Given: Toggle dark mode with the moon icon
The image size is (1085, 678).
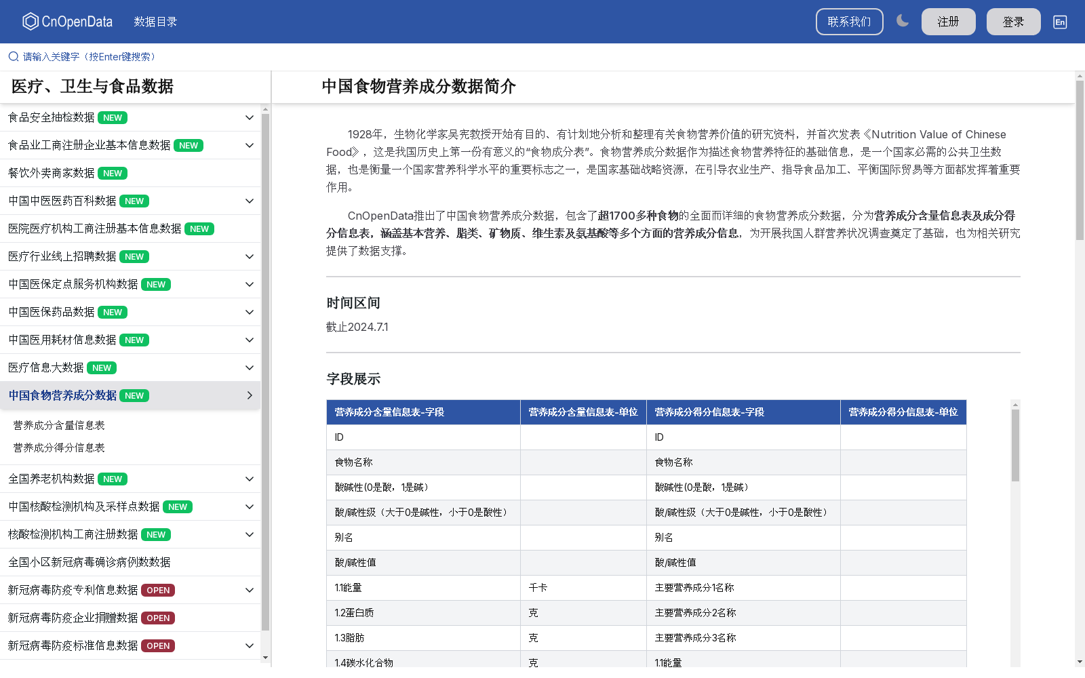Looking at the screenshot, I should coord(903,21).
